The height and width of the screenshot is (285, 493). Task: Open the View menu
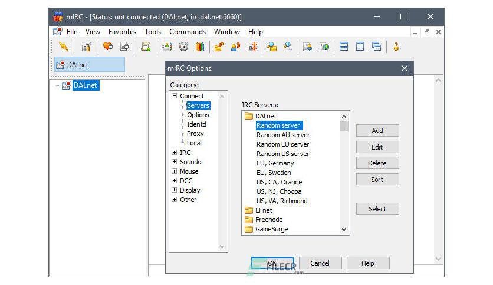[93, 32]
